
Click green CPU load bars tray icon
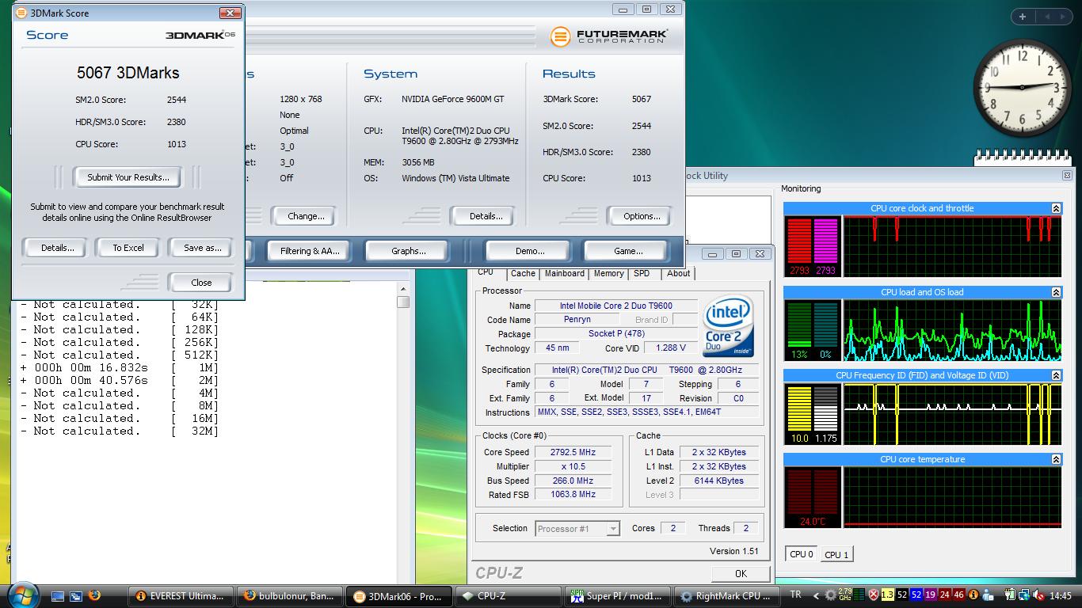click(859, 595)
